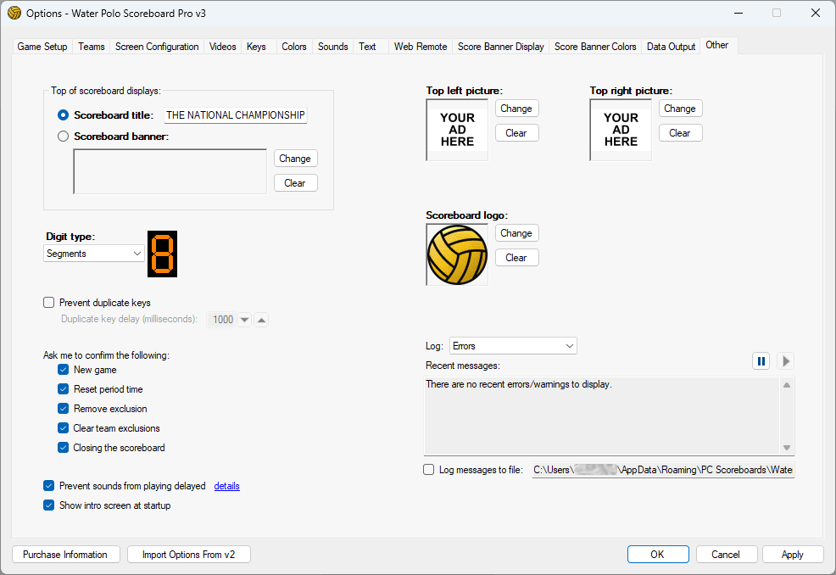Decrease duplicate key delay with down arrow
The width and height of the screenshot is (836, 575).
244,320
